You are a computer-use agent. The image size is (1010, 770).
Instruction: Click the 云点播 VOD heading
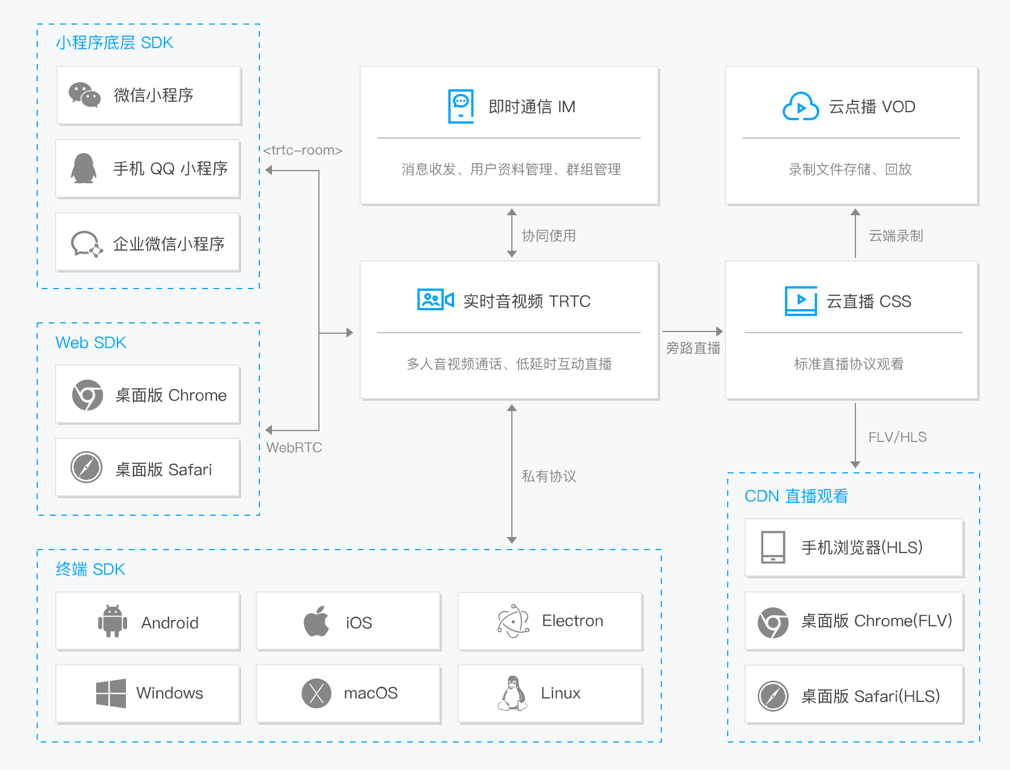(x=871, y=106)
